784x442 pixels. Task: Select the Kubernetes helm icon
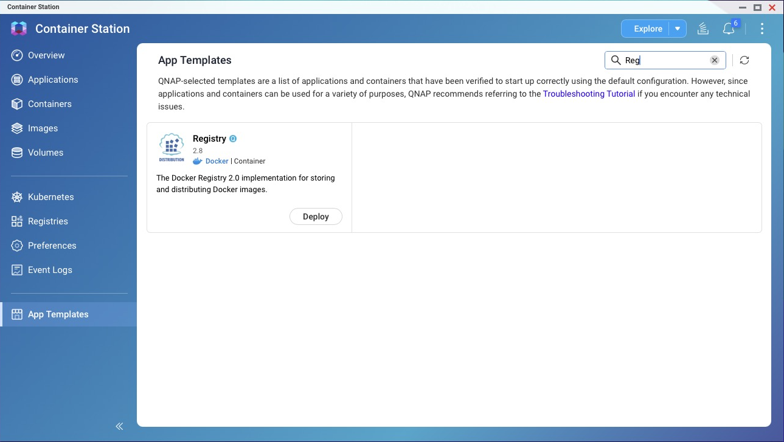(x=17, y=197)
